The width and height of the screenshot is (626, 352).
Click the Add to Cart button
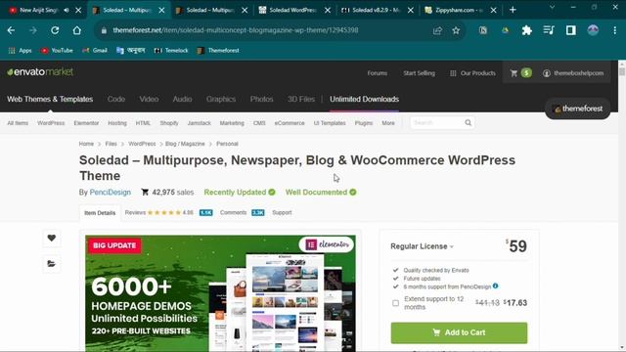pos(459,332)
